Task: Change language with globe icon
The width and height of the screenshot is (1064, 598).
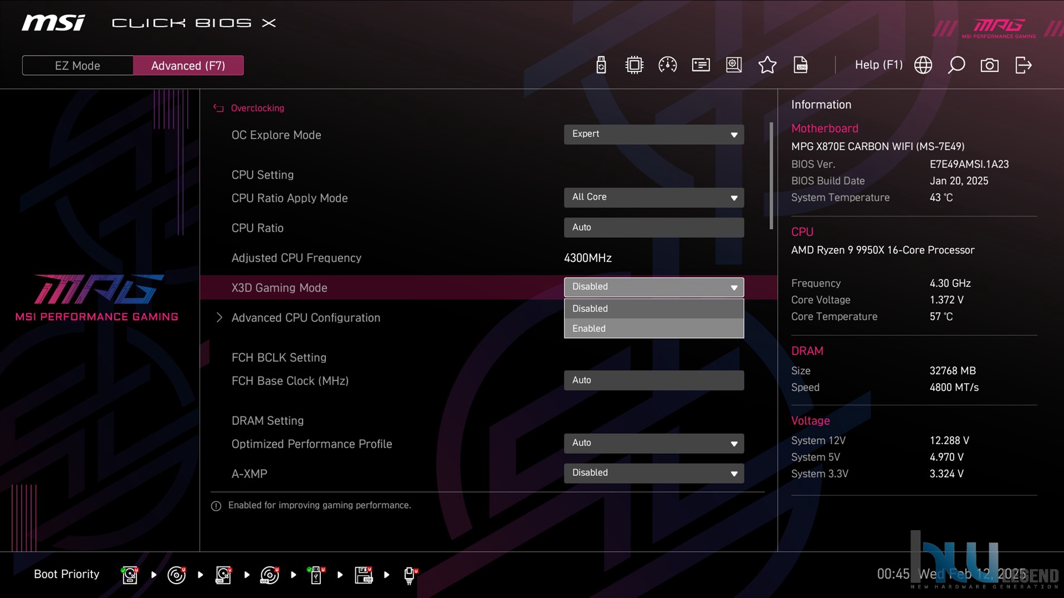Action: pos(923,65)
